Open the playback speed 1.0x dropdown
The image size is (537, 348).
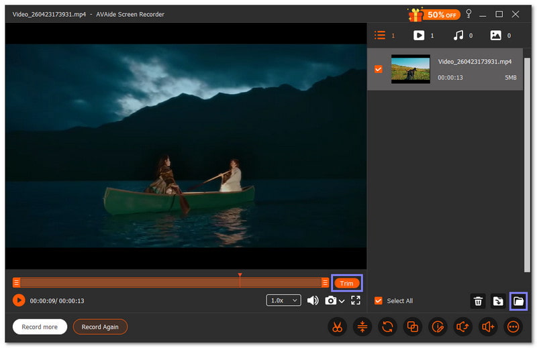click(283, 300)
